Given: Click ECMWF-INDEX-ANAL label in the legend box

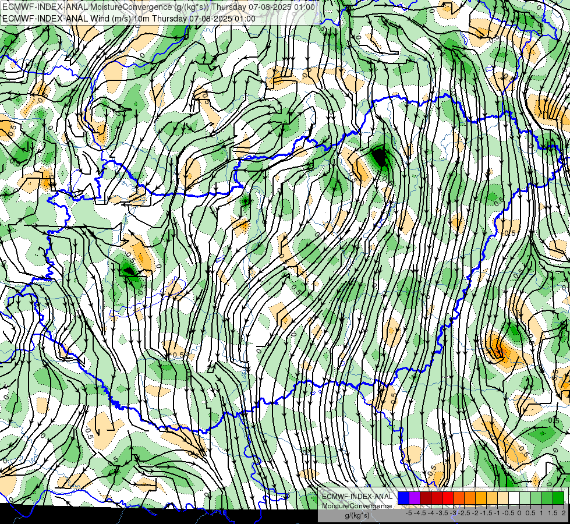Looking at the screenshot, I should pos(357,497).
